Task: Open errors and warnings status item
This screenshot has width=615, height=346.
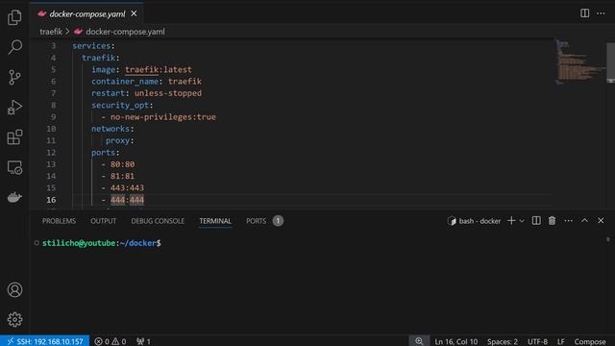Action: pos(111,341)
